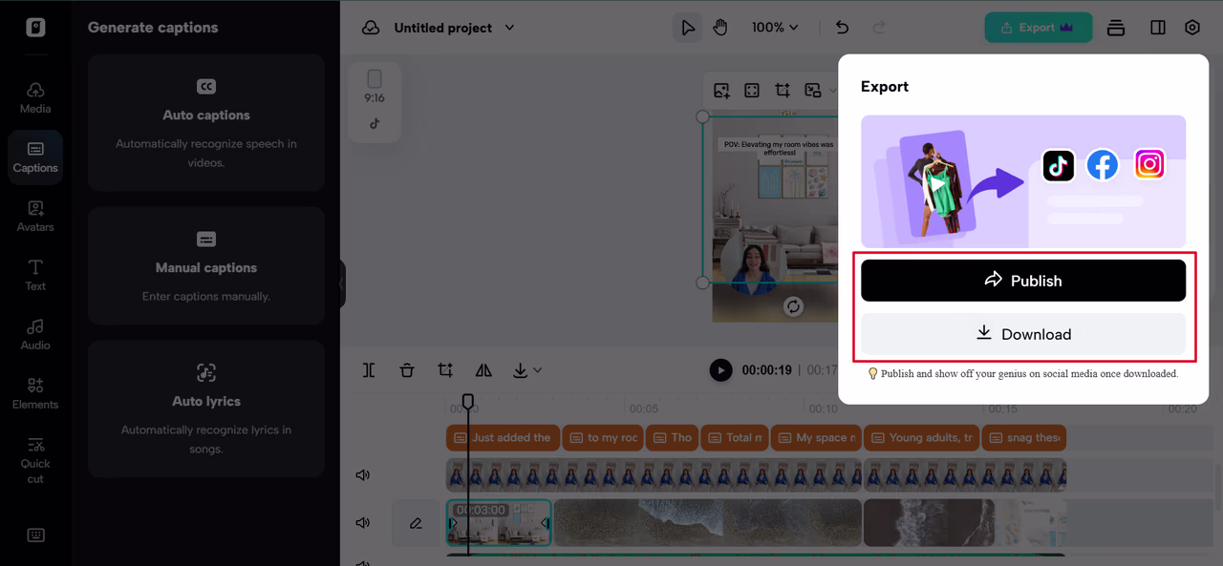
Task: Mute the track containing the 00:03:00 clip
Action: [363, 523]
